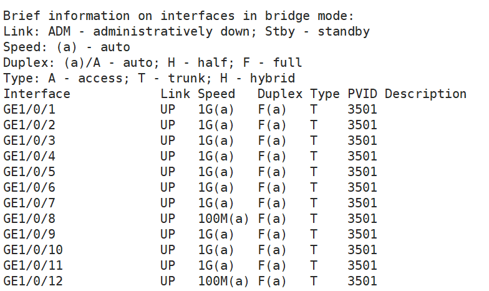489x291 pixels.
Task: Click the 100M(a) speed on GE1/0/8 row
Action: click(224, 219)
